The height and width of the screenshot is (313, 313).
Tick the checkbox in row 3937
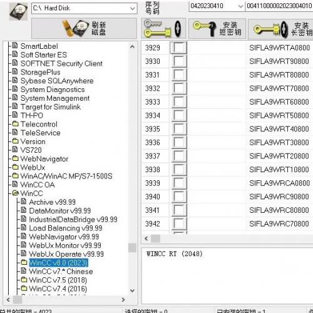click(x=179, y=156)
